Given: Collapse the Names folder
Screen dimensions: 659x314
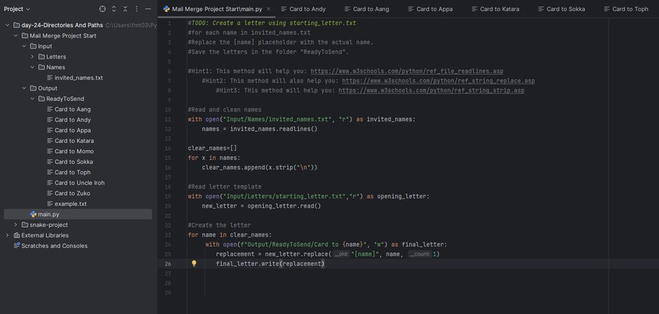Looking at the screenshot, I should 32,67.
